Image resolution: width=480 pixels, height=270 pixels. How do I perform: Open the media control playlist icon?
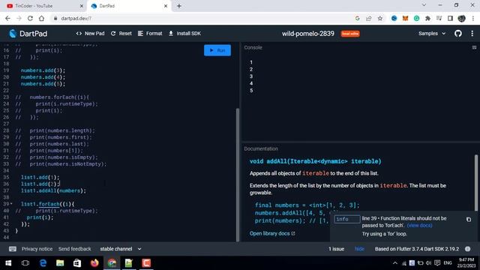pos(439,18)
